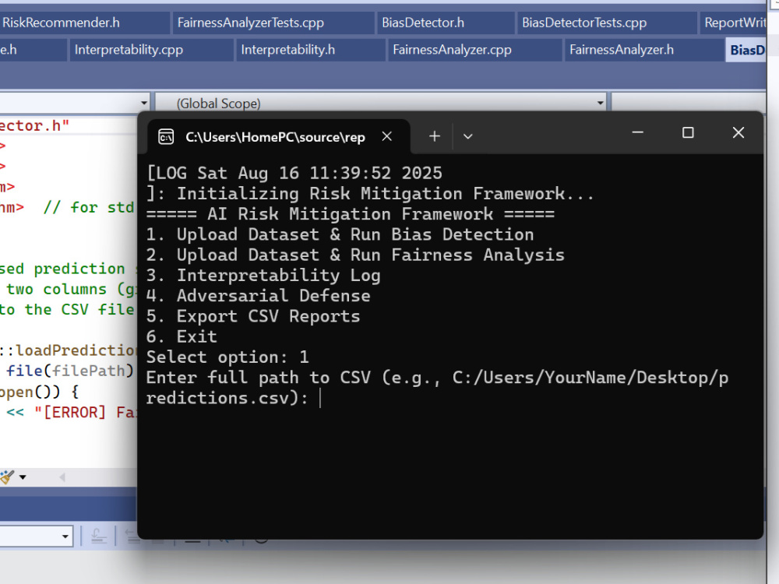Open the Code Cleanup broom dropdown arrow
779x584 pixels.
click(x=23, y=477)
